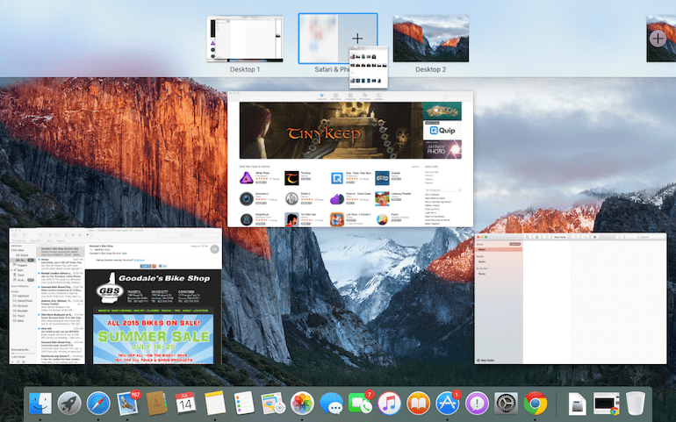676x422 pixels.
Task: Go back in App Store window
Action: click(x=232, y=98)
